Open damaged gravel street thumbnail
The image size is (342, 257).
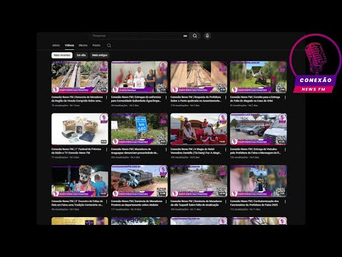[x=199, y=181]
